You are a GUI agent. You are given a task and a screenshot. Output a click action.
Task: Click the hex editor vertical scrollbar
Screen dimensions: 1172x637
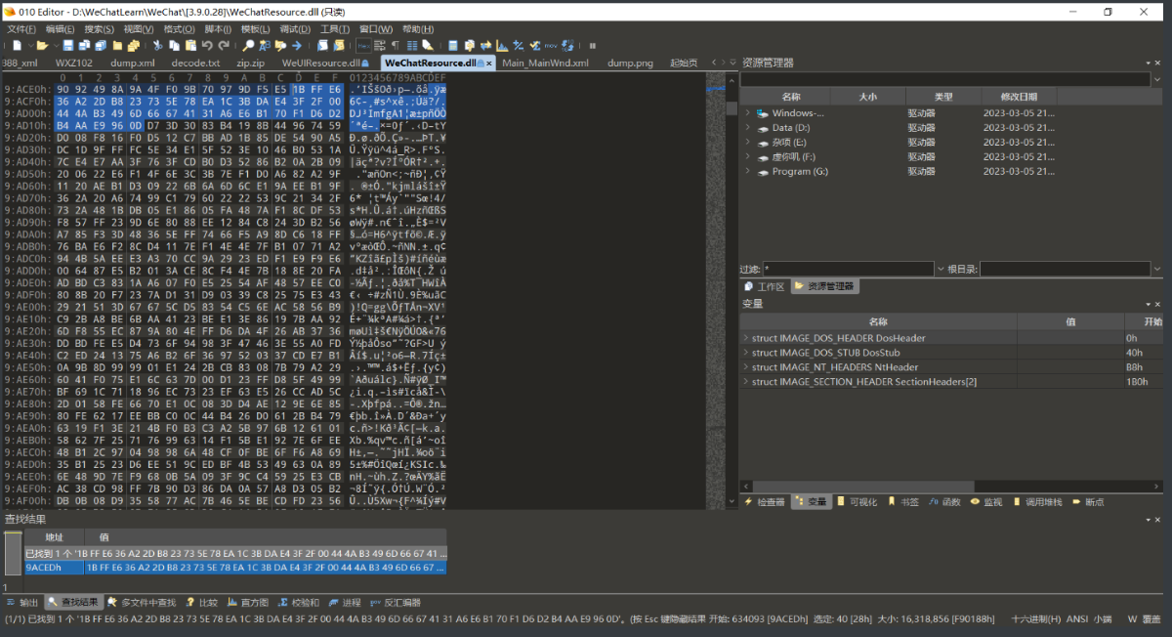point(732,293)
